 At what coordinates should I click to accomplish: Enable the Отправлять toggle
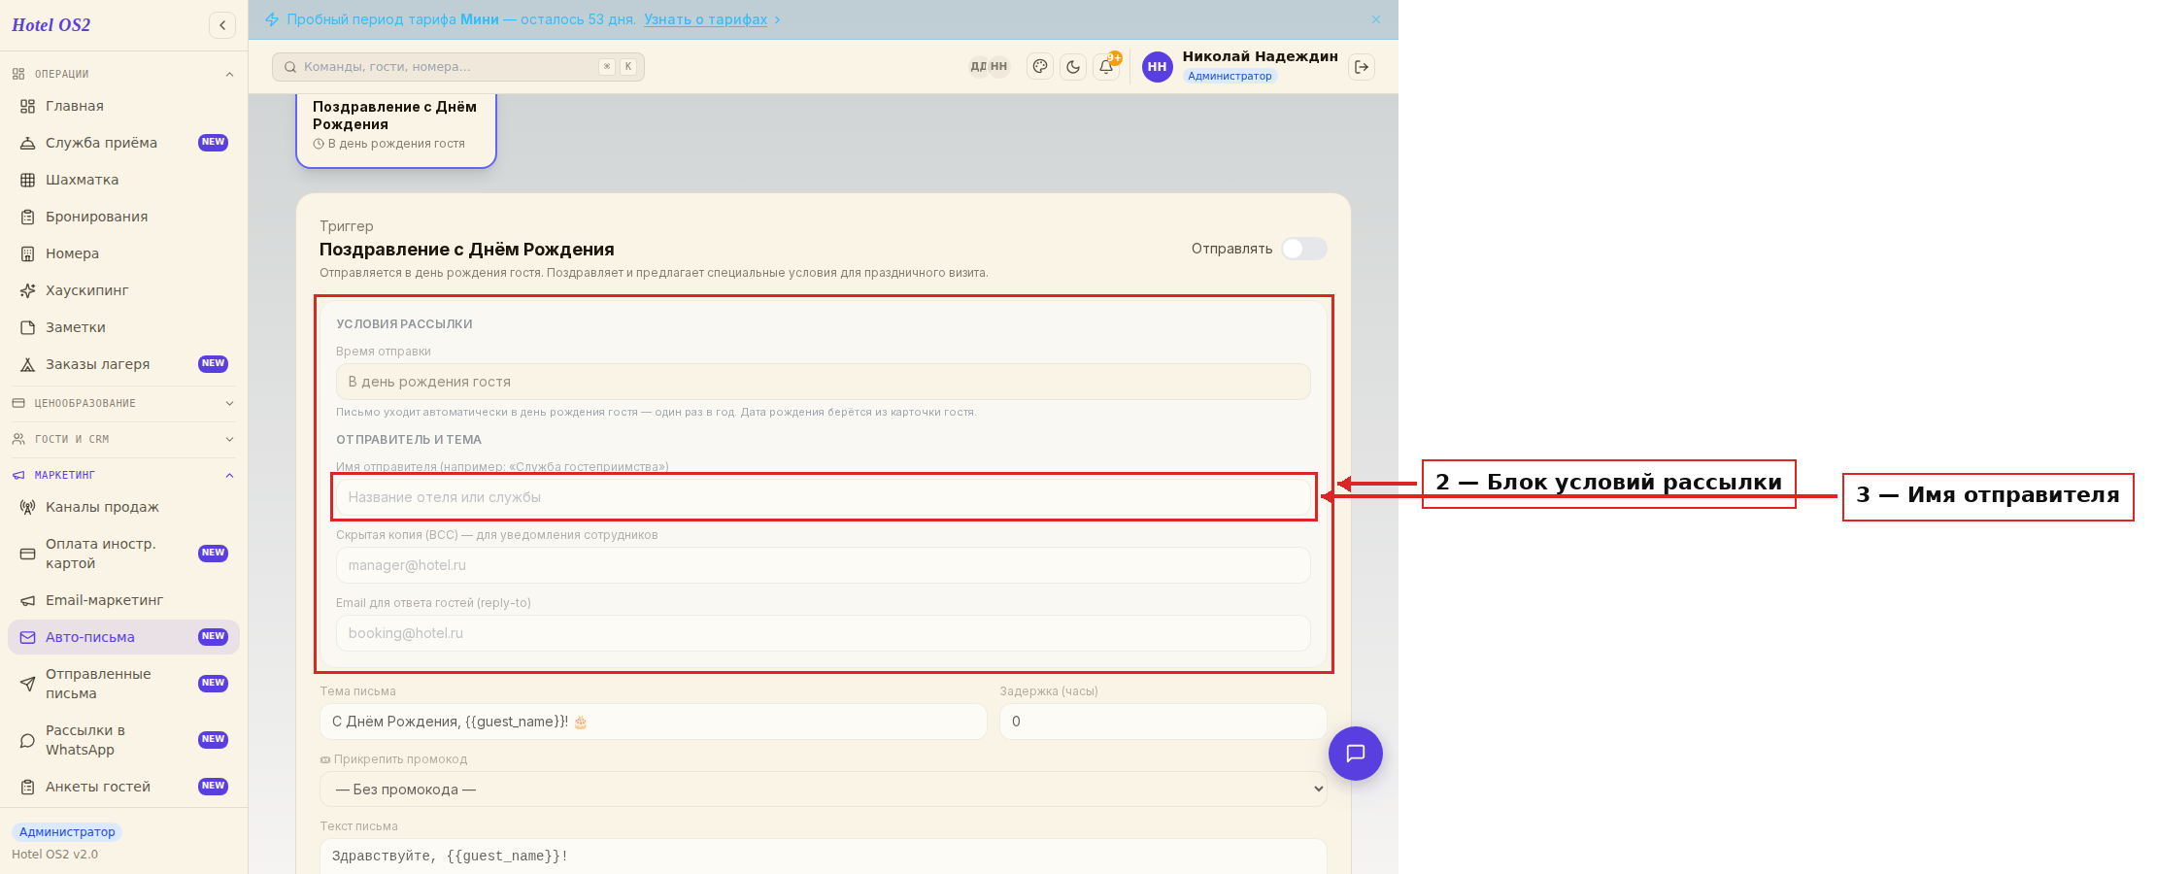pyautogui.click(x=1303, y=249)
